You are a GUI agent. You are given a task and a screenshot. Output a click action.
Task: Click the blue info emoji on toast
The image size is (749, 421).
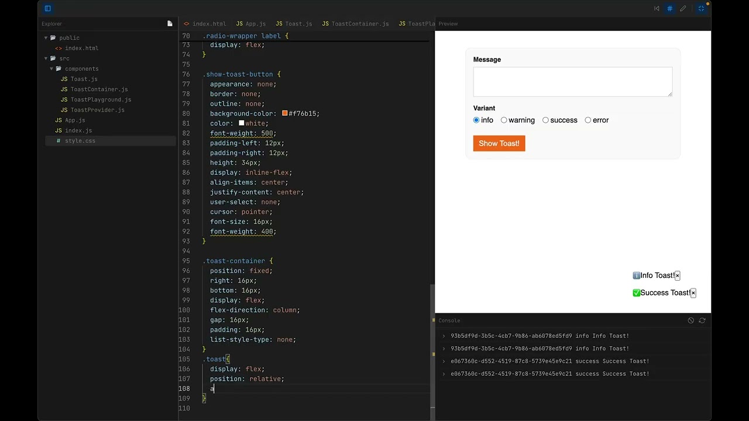tap(636, 275)
